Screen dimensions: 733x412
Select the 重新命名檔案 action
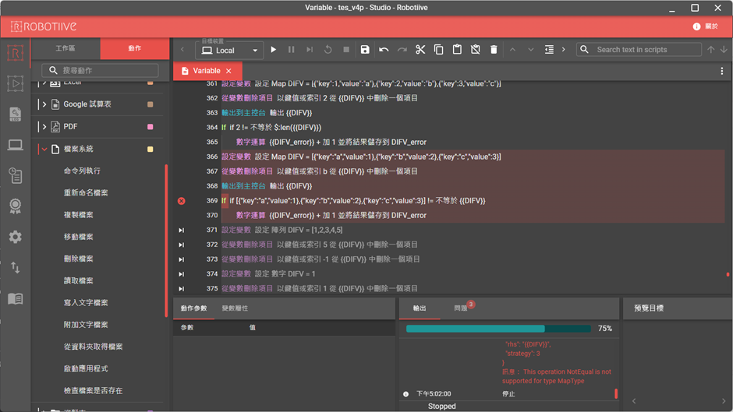(x=86, y=193)
